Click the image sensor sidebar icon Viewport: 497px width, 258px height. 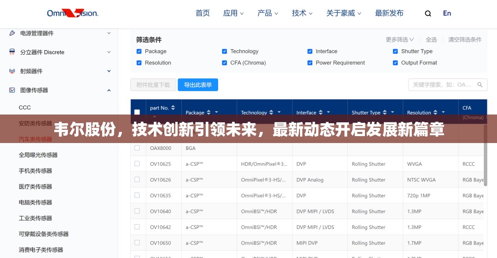(x=12, y=90)
